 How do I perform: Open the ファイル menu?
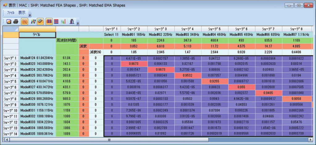(11, 13)
